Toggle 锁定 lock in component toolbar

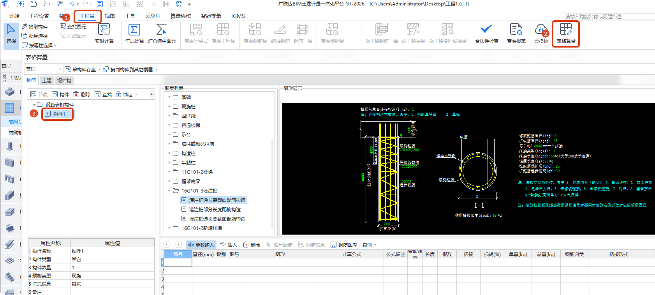coord(124,94)
